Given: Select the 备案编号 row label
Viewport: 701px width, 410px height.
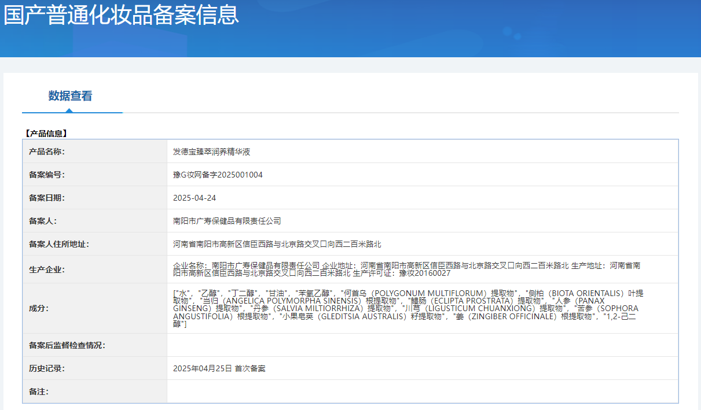Looking at the screenshot, I should coord(47,175).
